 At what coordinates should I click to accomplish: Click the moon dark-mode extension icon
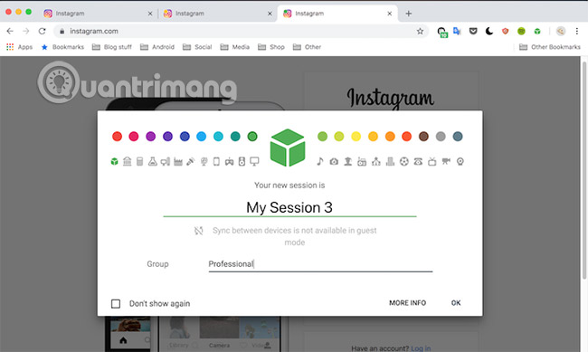coord(489,31)
